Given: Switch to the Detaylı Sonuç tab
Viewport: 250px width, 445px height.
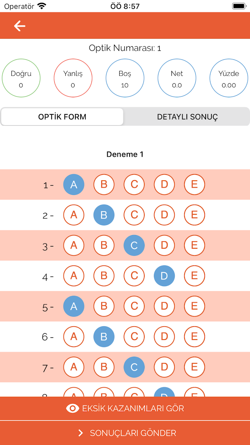Looking at the screenshot, I should click(187, 117).
